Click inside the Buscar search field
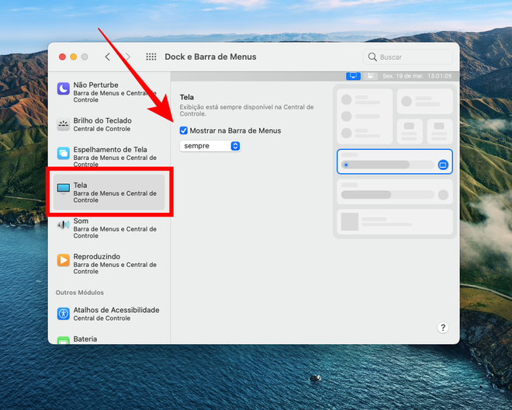This screenshot has width=512, height=410. pos(408,57)
